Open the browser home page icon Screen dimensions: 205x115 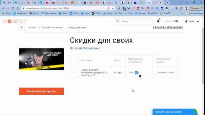tap(18, 8)
